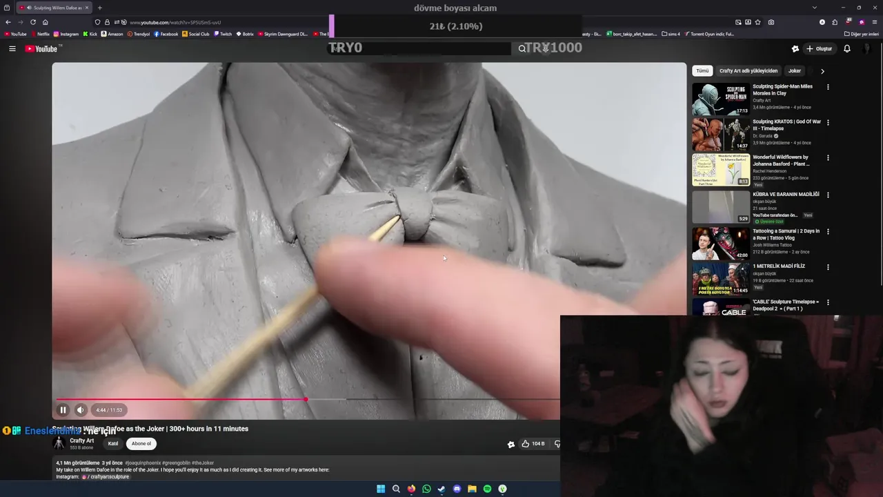Open Spotify from the taskbar
883x497 pixels.
click(x=487, y=489)
